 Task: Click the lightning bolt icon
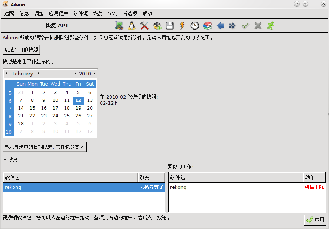182,26
